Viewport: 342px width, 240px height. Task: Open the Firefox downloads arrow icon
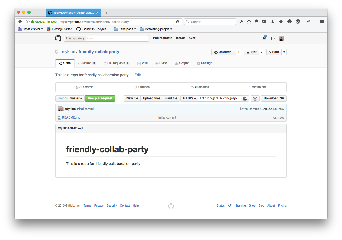tap(273, 22)
